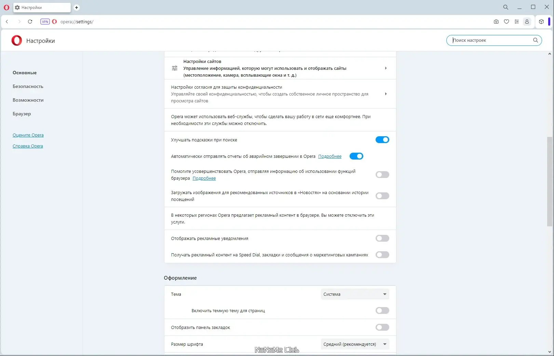554x356 pixels.
Task: Open font size dropdown Средний (рекомендуется)
Action: 355,344
